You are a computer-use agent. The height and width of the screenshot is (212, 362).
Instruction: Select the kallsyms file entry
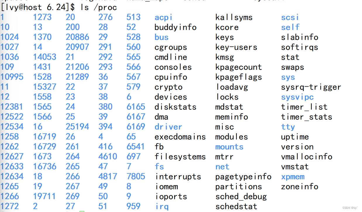(x=234, y=17)
